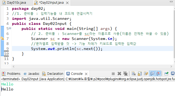175x96 pixels.
Task: Click the Pin Console icon
Action: point(167,74)
